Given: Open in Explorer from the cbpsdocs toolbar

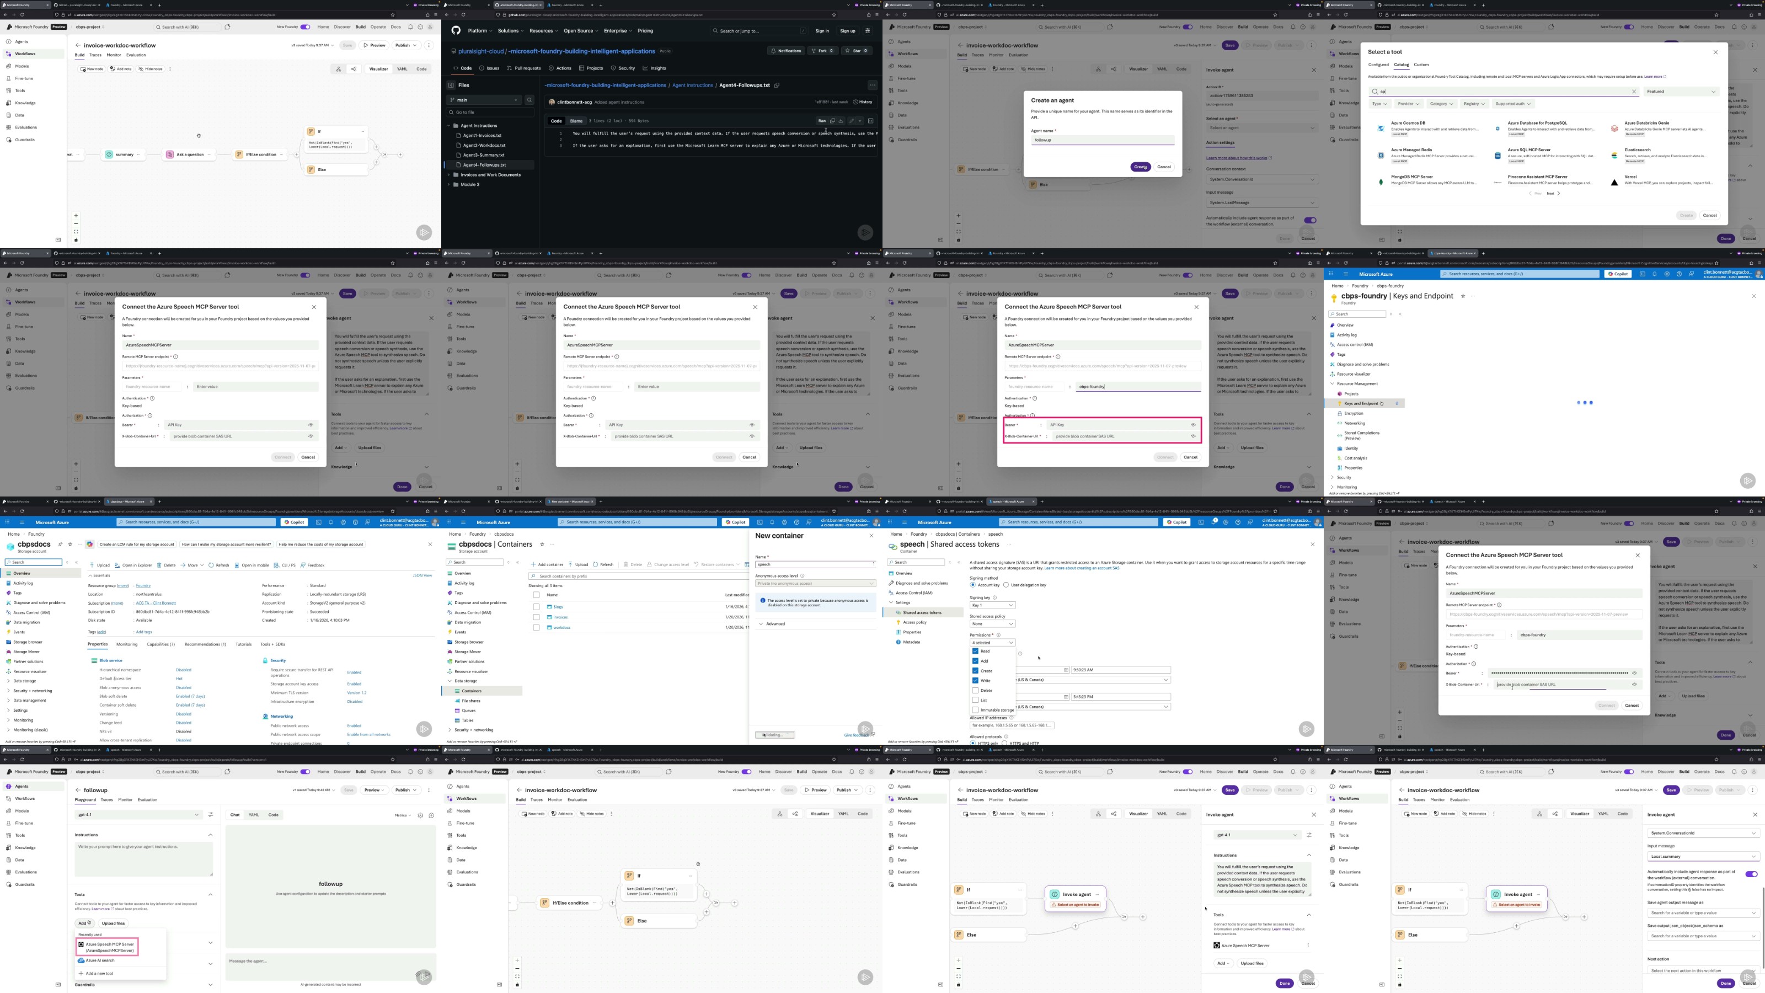Looking at the screenshot, I should [133, 565].
